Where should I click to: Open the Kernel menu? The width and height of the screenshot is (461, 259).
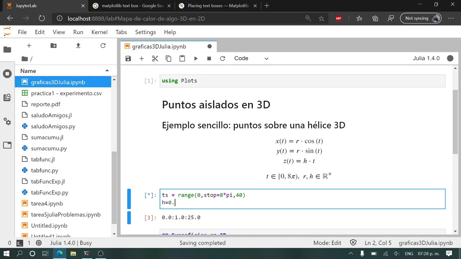coord(99,32)
